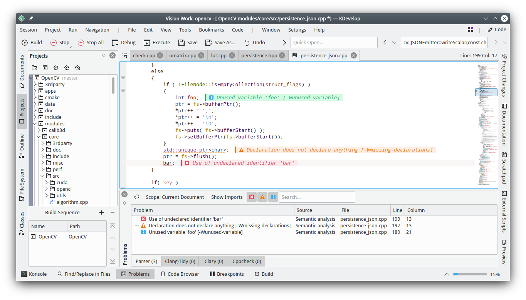
Task: Toggle the blue hint severity filter
Action: [x=273, y=197]
